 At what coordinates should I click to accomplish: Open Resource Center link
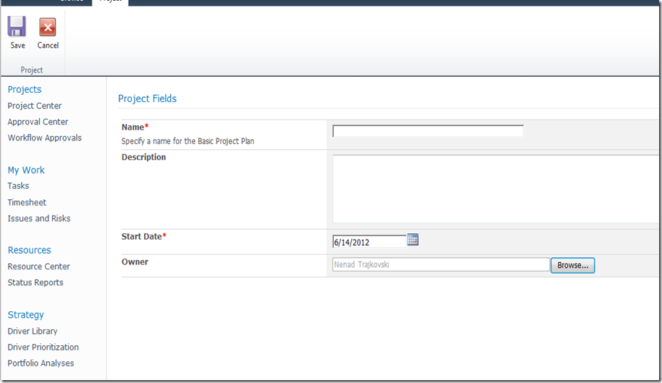pyautogui.click(x=38, y=266)
